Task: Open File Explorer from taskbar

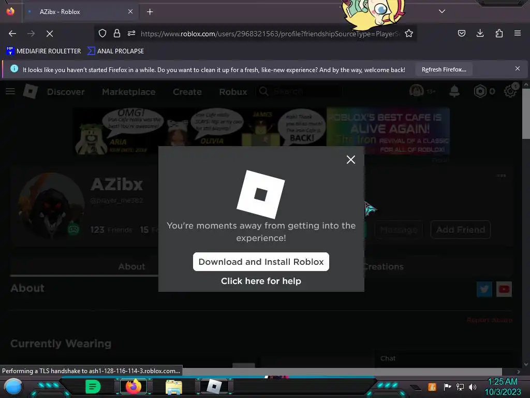Action: (174, 387)
